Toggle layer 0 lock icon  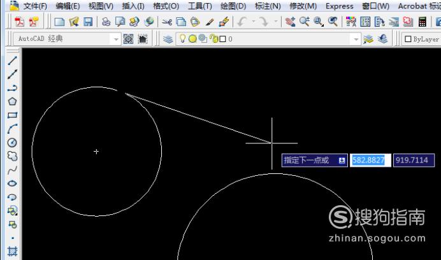pos(214,38)
